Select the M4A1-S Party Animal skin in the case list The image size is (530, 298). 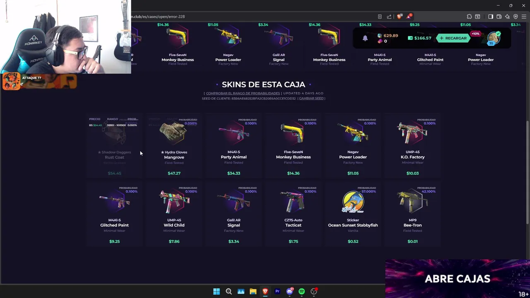tap(234, 145)
